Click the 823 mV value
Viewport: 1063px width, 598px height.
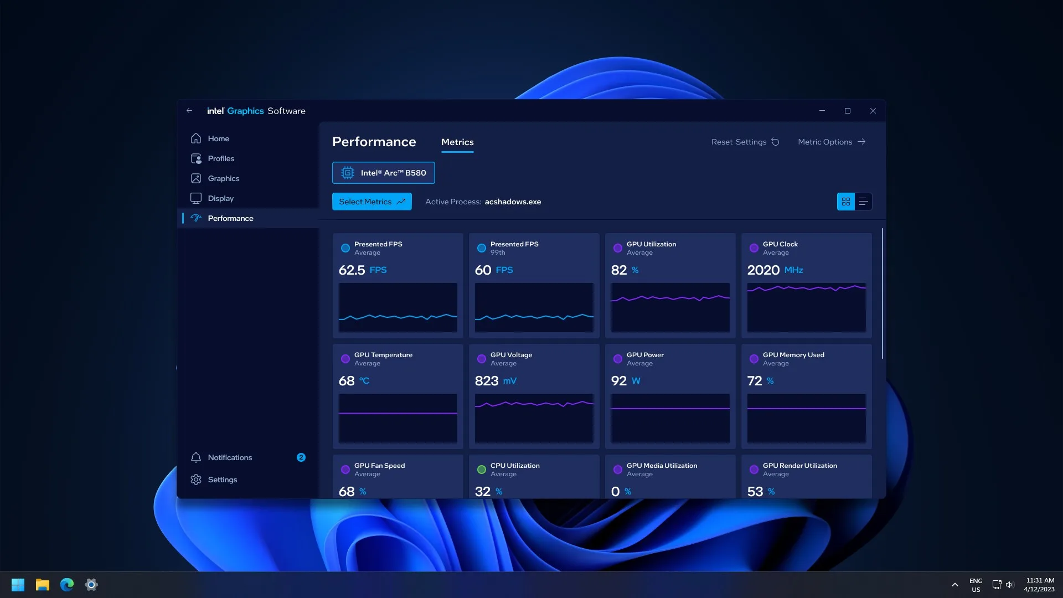pos(496,381)
